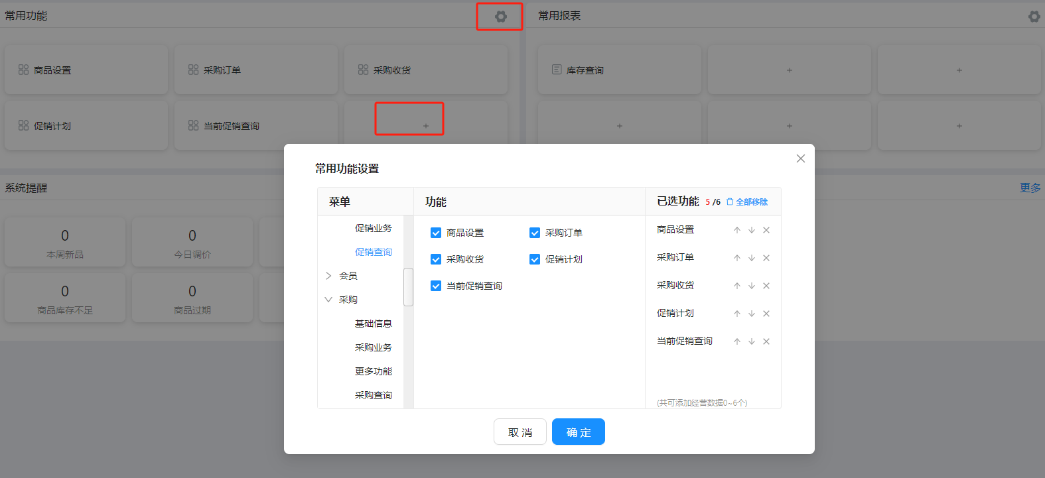Remove 促销计划 from selected functions

coord(766,314)
